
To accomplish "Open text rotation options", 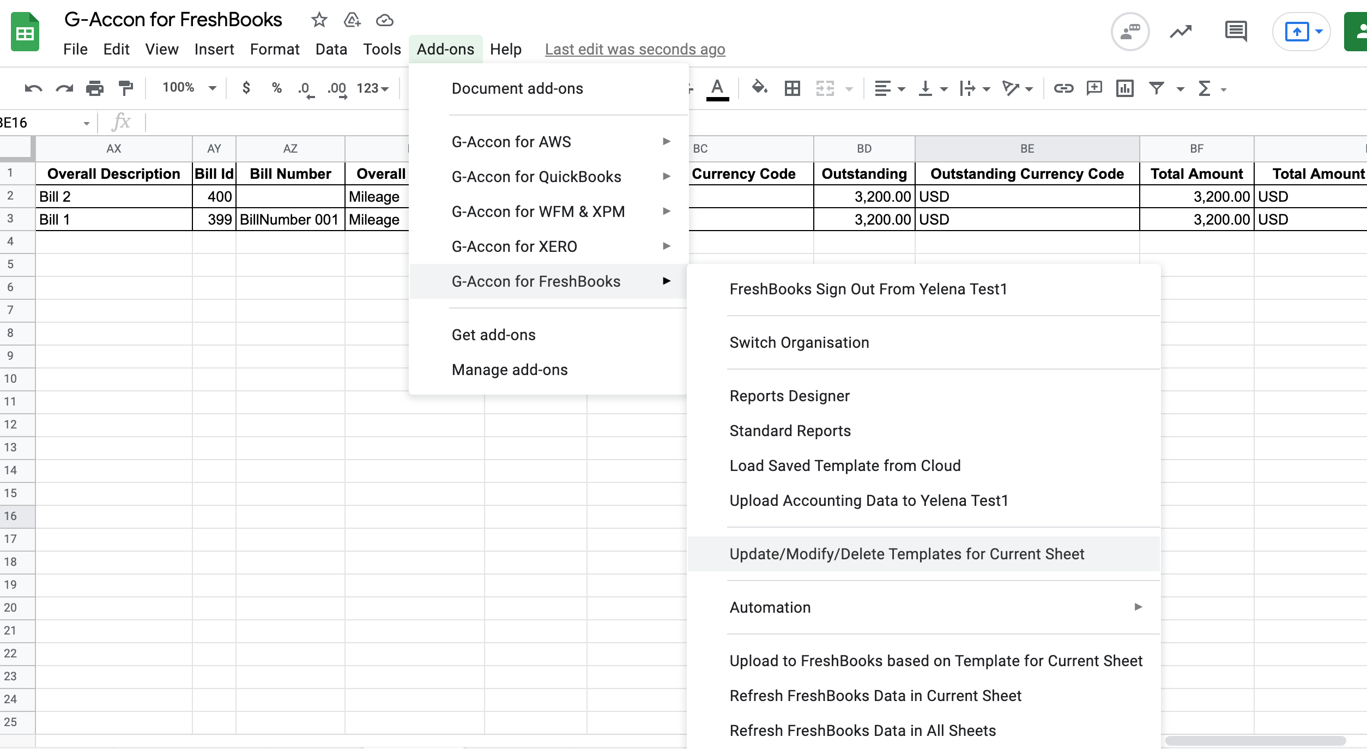I will tap(1017, 88).
